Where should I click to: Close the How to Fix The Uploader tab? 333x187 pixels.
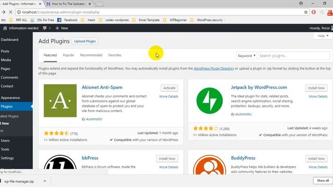89,4
